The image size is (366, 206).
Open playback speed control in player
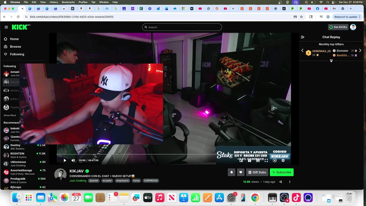tap(275, 161)
